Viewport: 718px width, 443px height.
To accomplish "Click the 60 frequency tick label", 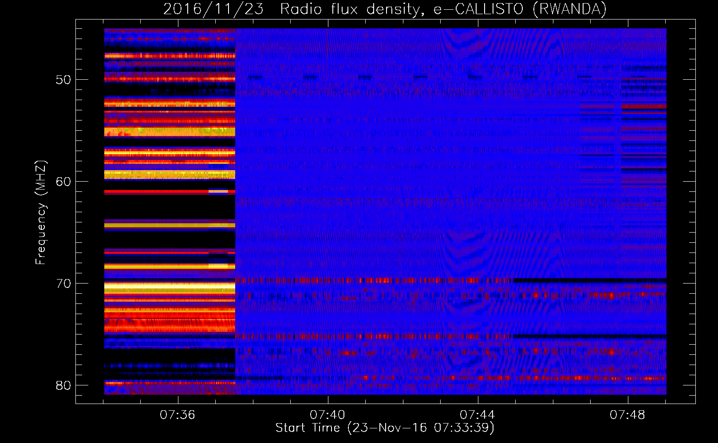I will click(x=63, y=182).
